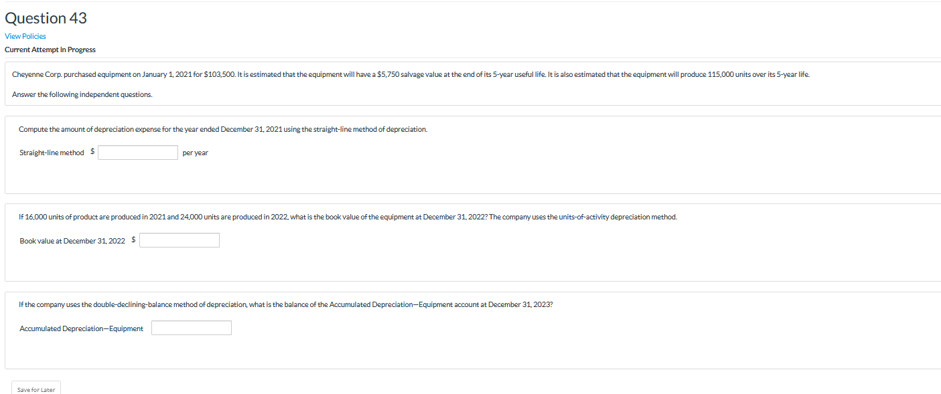Click the Save for Later button
The width and height of the screenshot is (941, 394).
tap(35, 389)
